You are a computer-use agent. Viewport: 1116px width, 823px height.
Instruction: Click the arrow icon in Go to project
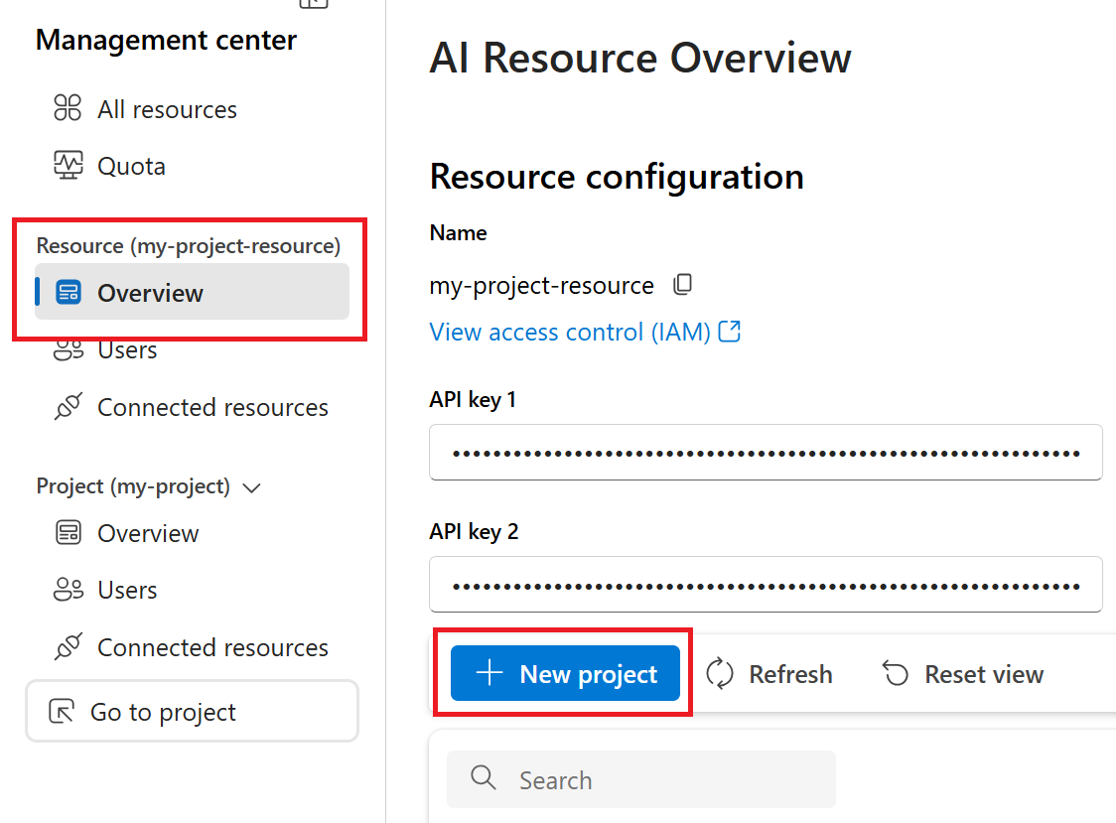(x=62, y=711)
